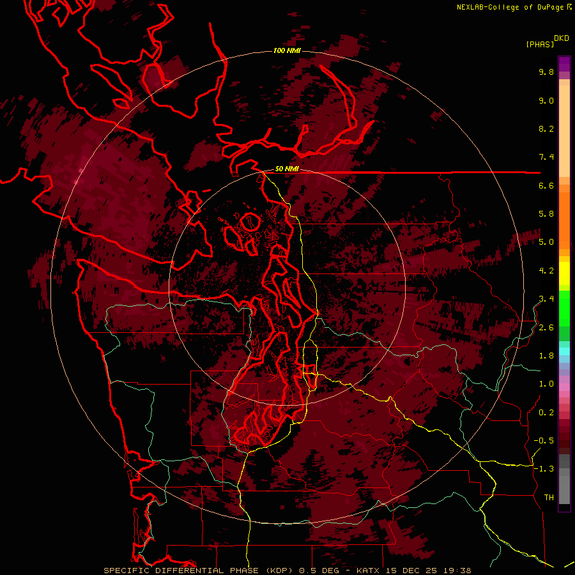Click the -1.3 value on color scale
The height and width of the screenshot is (575, 575).
click(x=544, y=469)
